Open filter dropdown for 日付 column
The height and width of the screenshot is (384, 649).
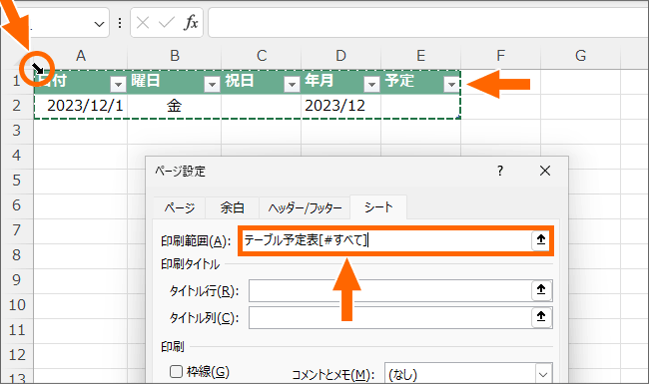click(118, 85)
